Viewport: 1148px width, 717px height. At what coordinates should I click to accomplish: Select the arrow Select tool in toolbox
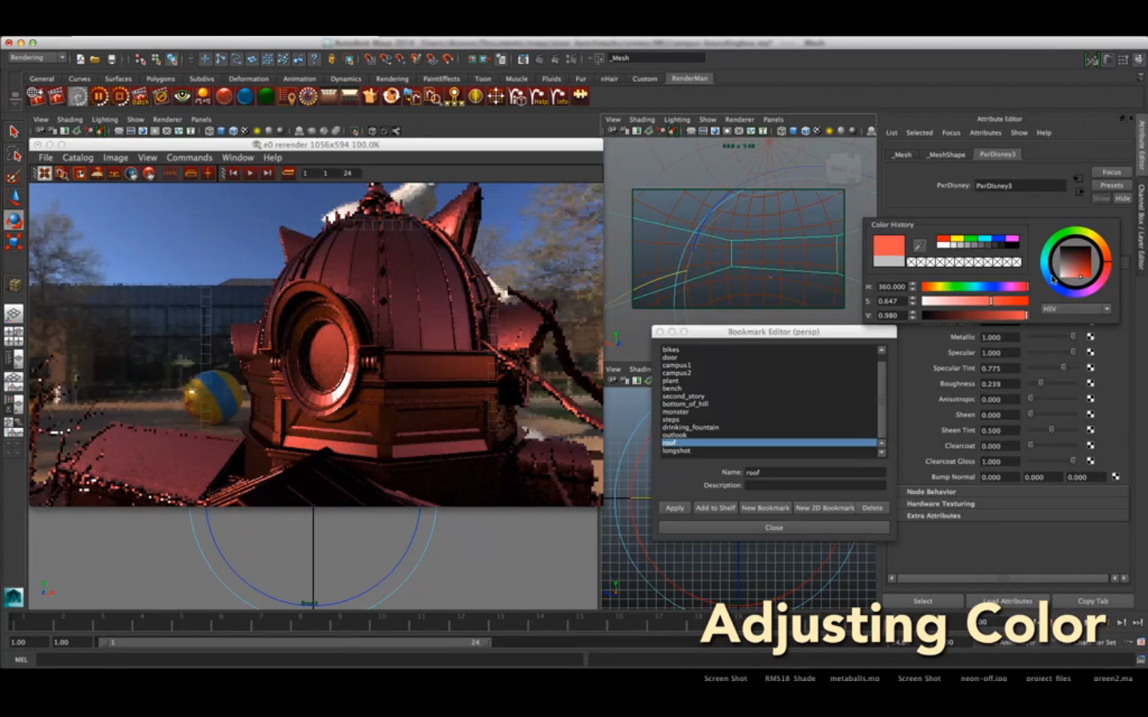14,131
